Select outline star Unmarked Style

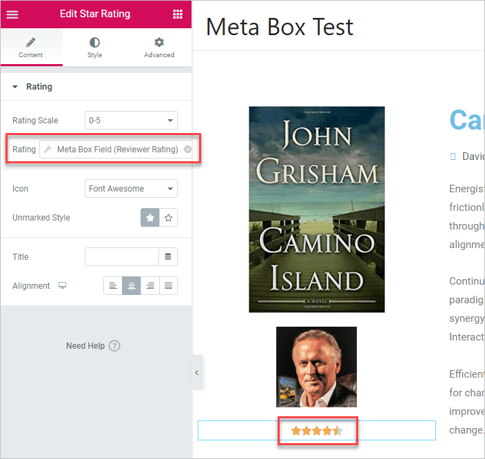coord(169,218)
